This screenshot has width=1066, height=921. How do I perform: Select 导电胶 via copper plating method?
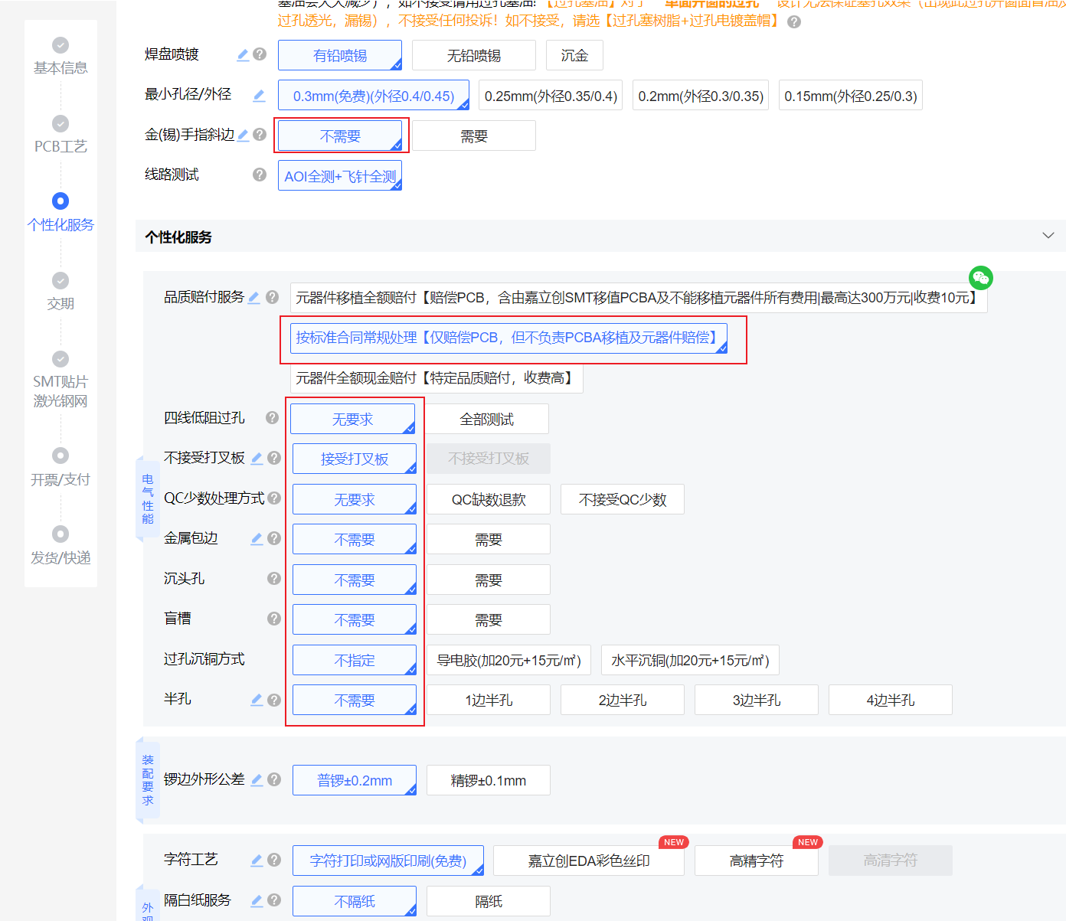pos(508,661)
